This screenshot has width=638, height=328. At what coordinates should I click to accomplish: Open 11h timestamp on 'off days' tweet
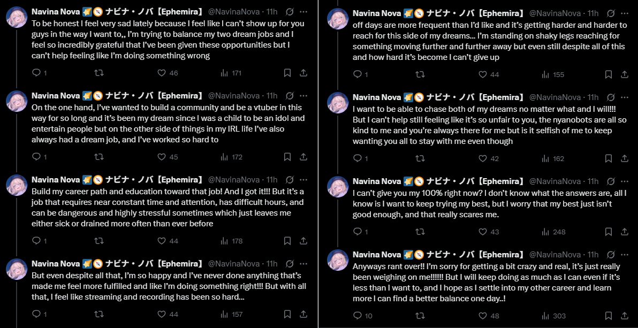tap(593, 13)
